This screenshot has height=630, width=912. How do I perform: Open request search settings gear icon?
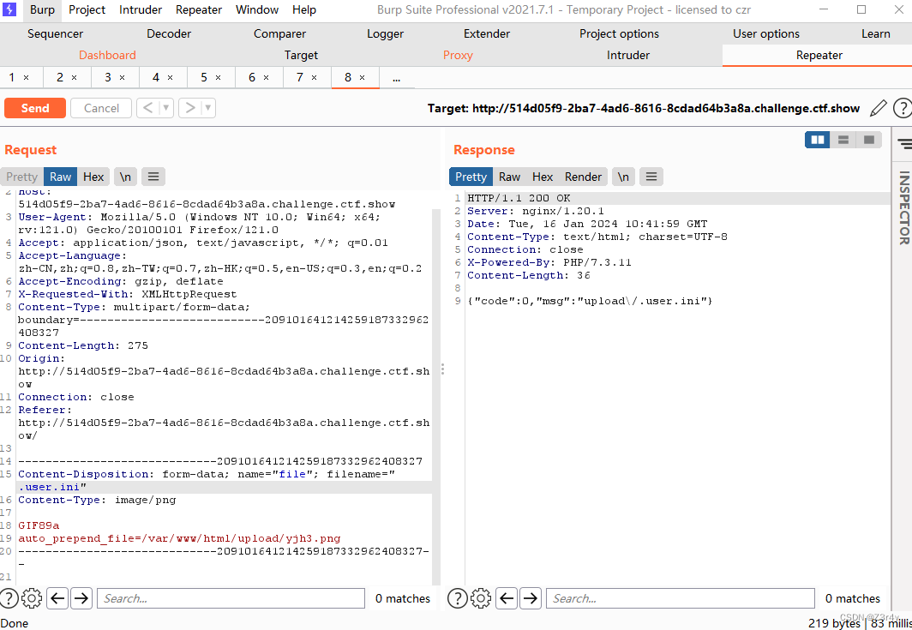pyautogui.click(x=32, y=598)
